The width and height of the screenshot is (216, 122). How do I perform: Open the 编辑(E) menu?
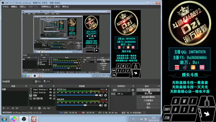pyautogui.click(x=14, y=7)
